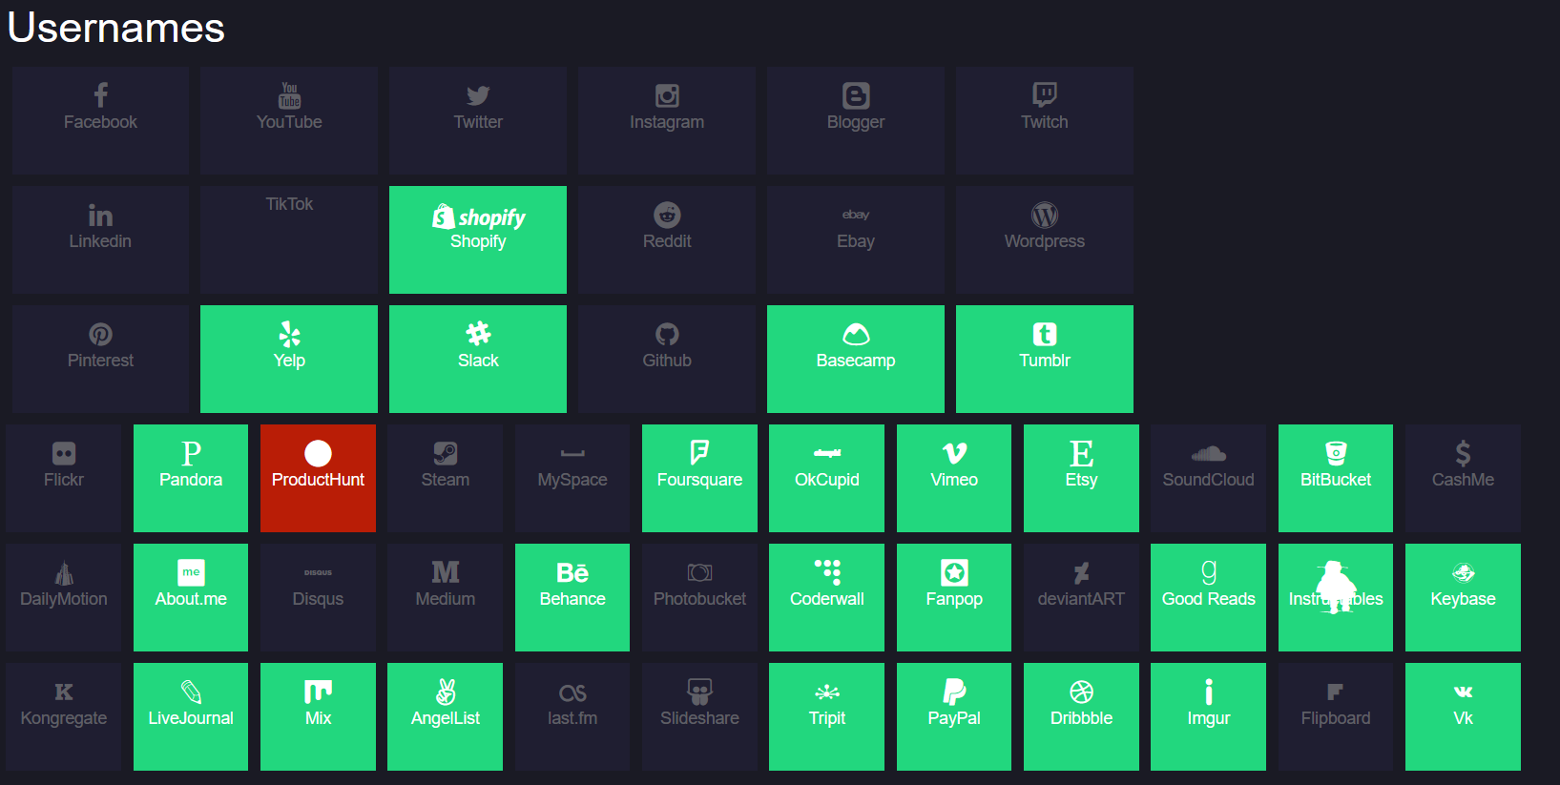Click the Pandora 'P' icon
The image size is (1560, 785).
(x=191, y=453)
